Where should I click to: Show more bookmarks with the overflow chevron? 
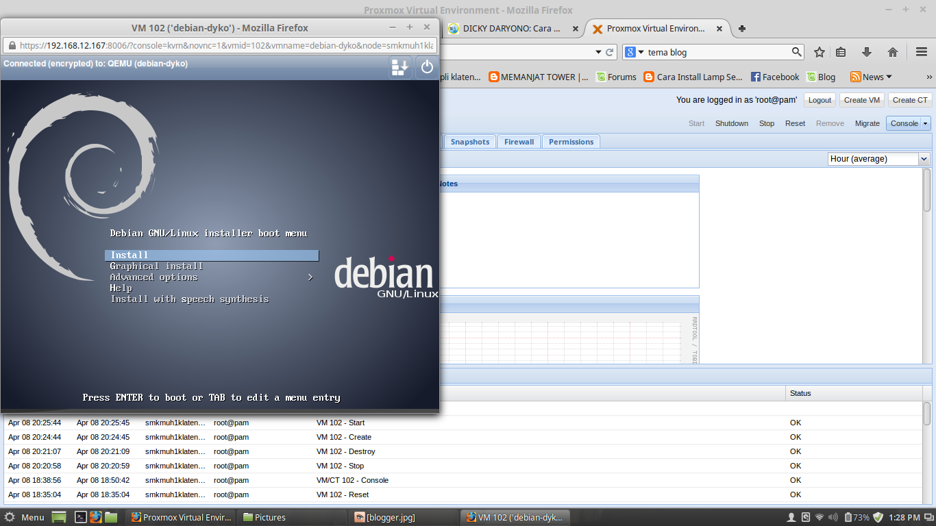tap(929, 77)
